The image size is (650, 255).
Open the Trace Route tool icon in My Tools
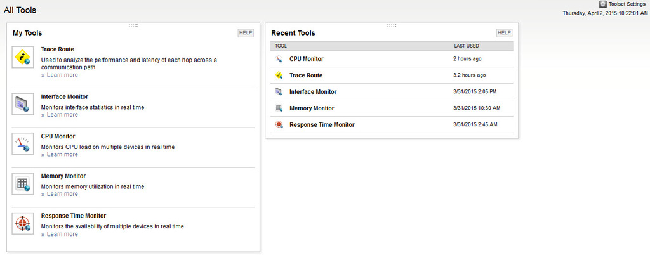23,58
